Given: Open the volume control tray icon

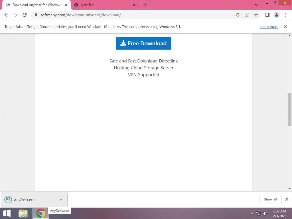Looking at the screenshot, I should tap(265, 214).
